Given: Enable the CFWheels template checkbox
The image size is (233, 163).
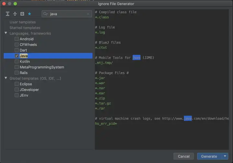Looking at the screenshot, I should pos(17,45).
